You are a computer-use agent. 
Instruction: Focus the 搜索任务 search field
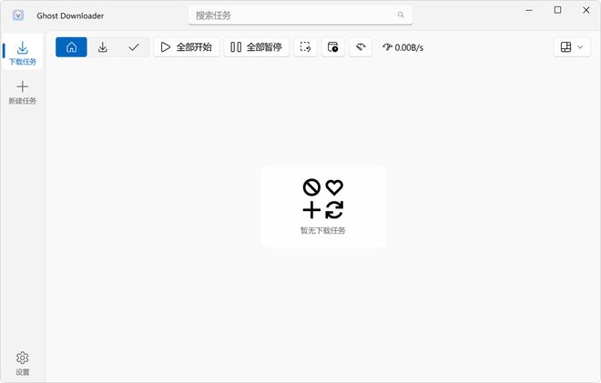pyautogui.click(x=300, y=15)
